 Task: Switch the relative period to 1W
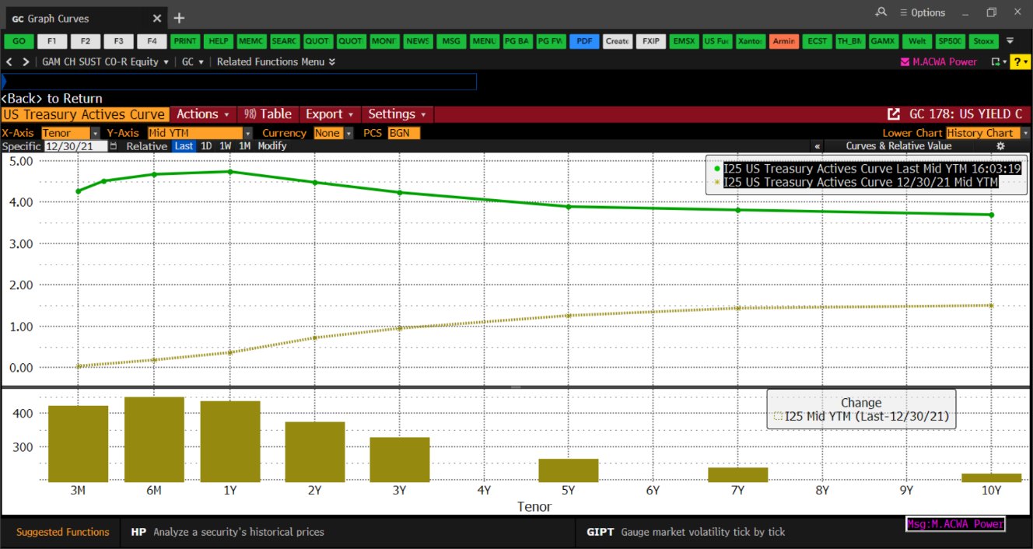tap(225, 146)
